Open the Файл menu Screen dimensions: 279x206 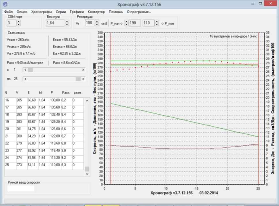[x=8, y=12]
